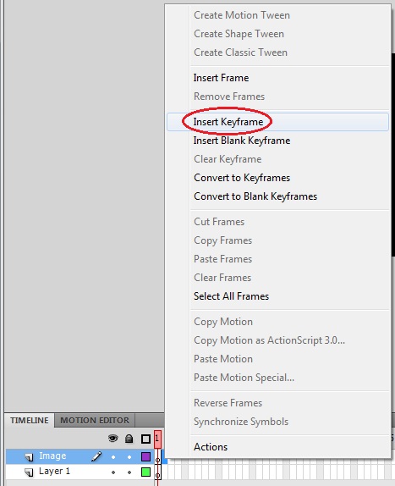Click the page icon beside Layer 1
The image size is (395, 486).
[29, 472]
